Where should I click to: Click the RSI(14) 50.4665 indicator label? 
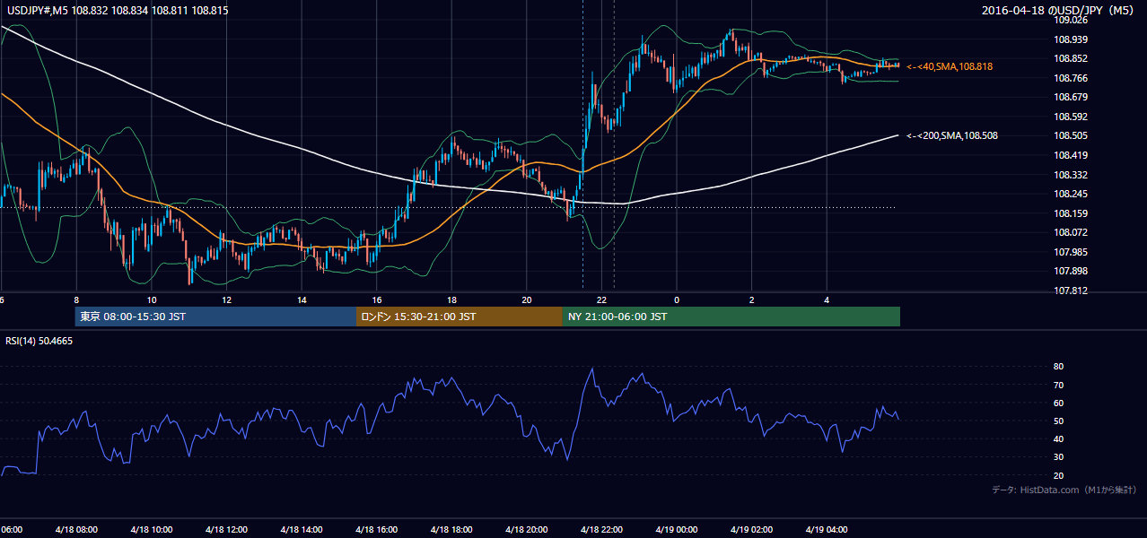pyautogui.click(x=39, y=341)
